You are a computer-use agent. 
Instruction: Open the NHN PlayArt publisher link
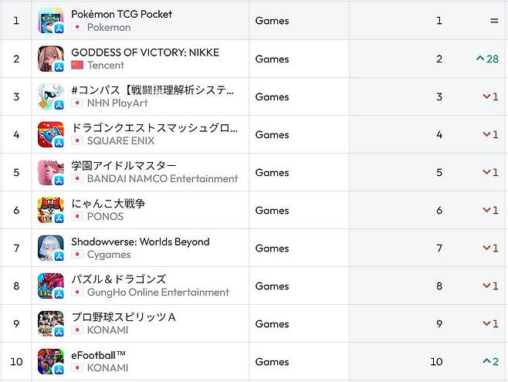[120, 103]
